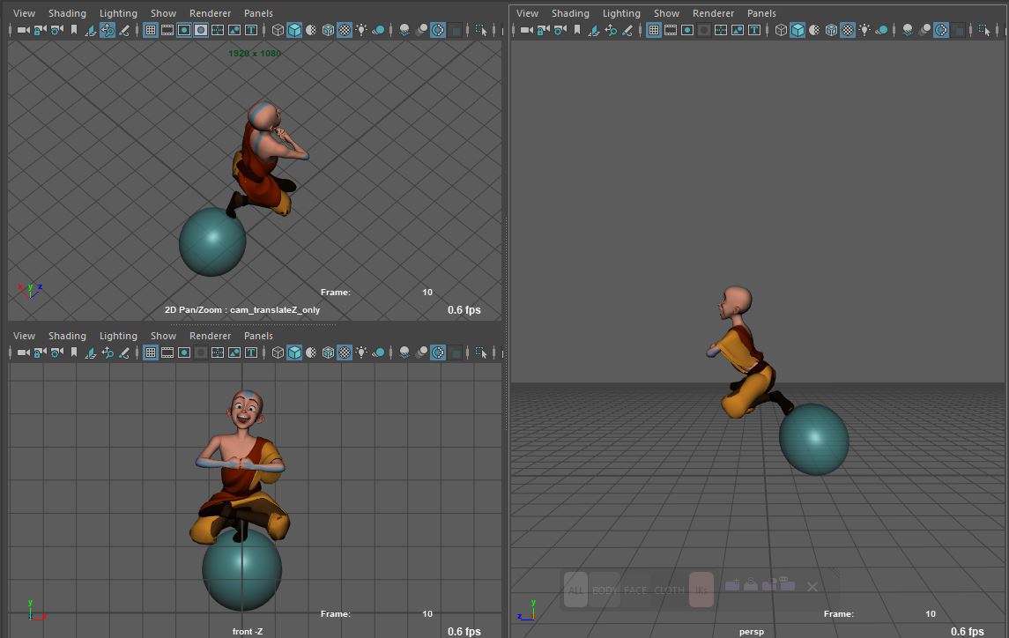Click the ALL picker button
1009x638 pixels.
pyautogui.click(x=576, y=590)
